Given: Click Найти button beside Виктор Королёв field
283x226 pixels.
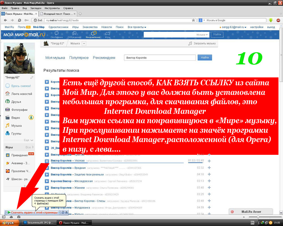Looking at the screenshot, I should click(x=205, y=58).
